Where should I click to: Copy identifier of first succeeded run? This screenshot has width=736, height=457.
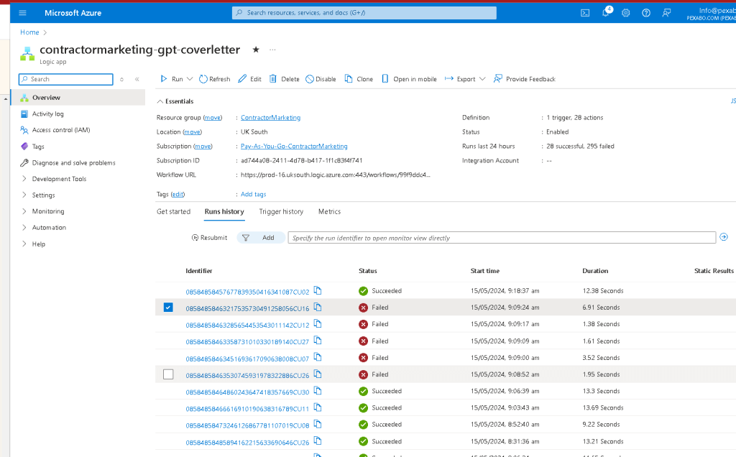tap(318, 291)
